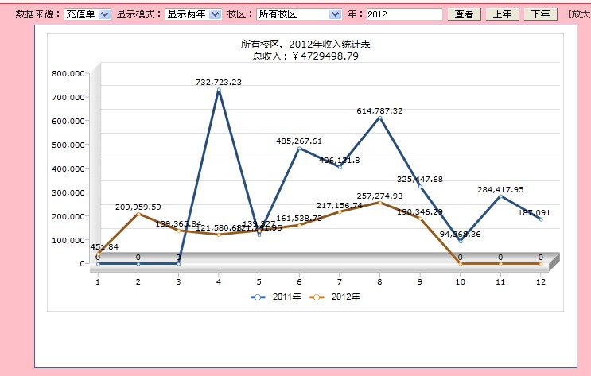591x376 pixels.
Task: Open the 数据来源 dropdown showing 充值单
Action: click(87, 14)
